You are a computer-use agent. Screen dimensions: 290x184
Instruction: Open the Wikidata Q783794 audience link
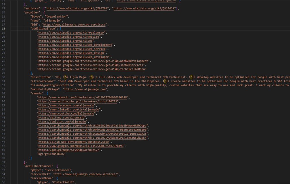[x=77, y=9]
